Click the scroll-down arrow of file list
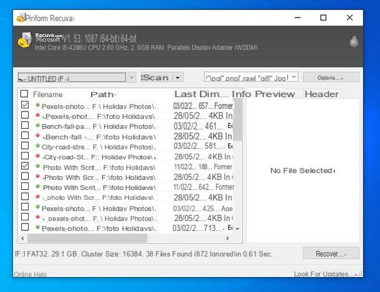Image resolution: width=380 pixels, height=292 pixels. [237, 228]
